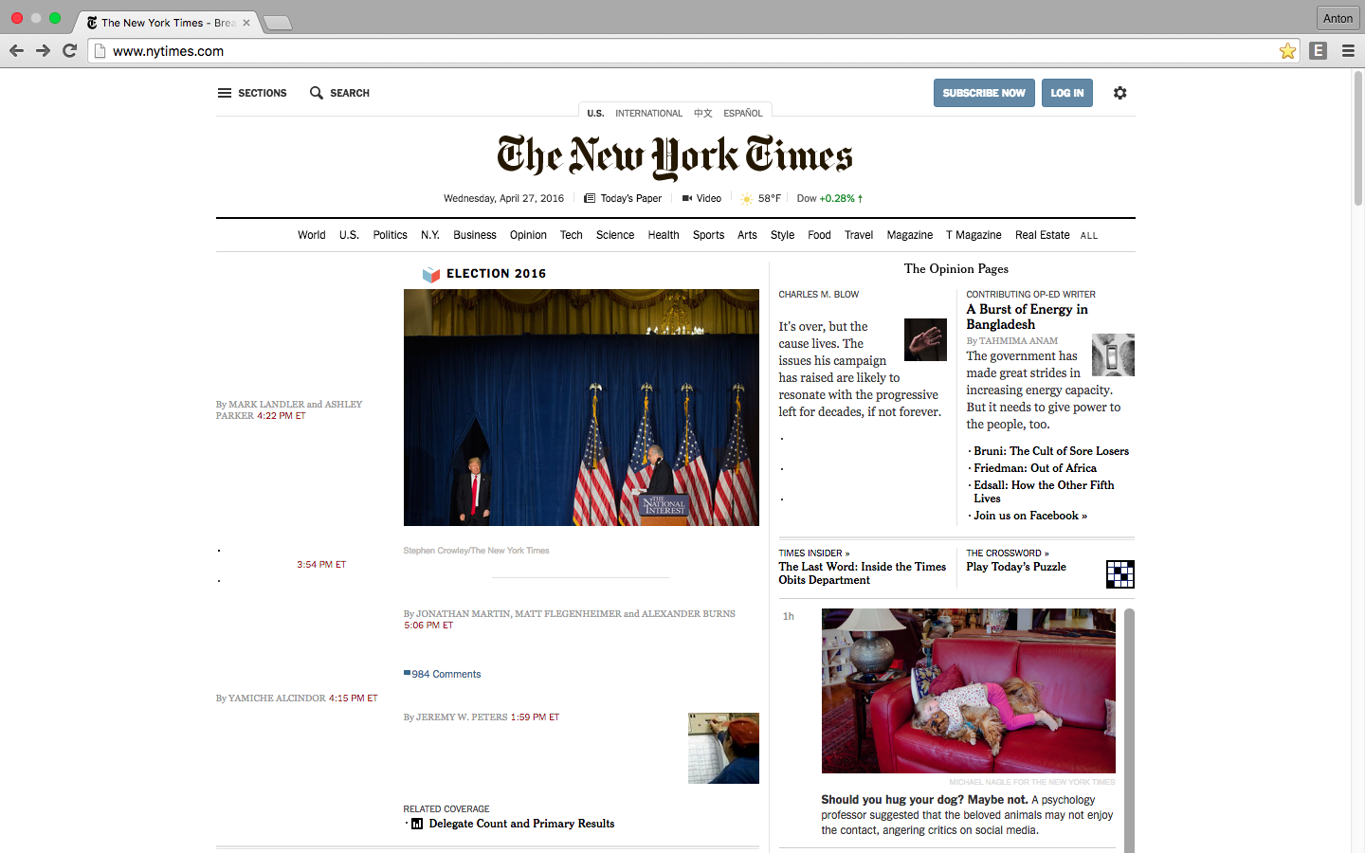
Task: Open the map drawing thumbnail
Action: coord(723,748)
